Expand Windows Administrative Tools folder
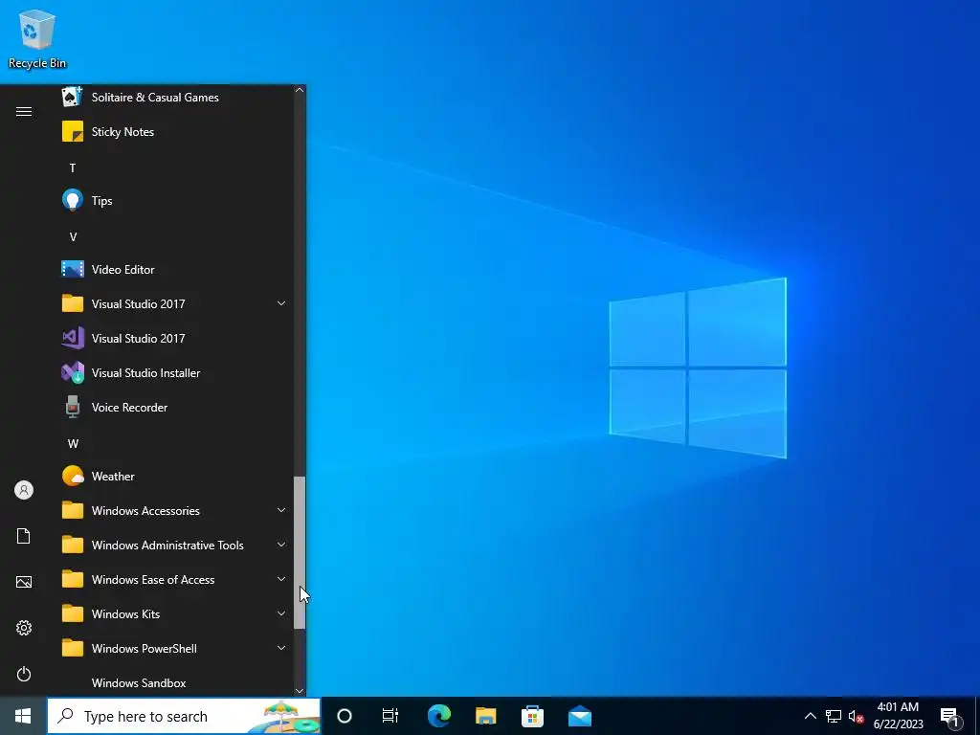The width and height of the screenshot is (980, 735). coord(175,545)
